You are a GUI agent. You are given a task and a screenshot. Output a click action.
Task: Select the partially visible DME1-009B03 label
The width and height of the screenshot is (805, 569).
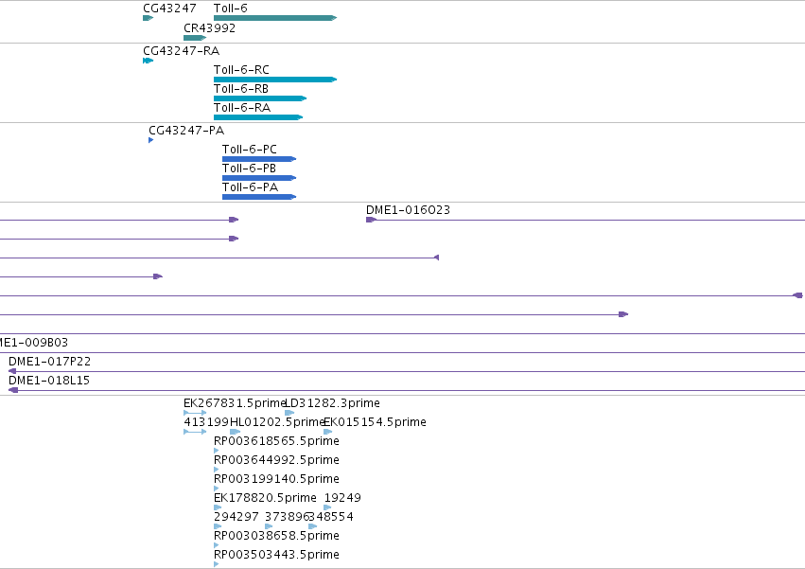[34, 343]
